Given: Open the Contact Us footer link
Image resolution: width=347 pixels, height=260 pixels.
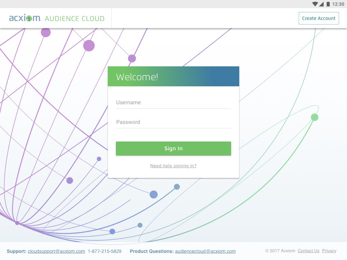Looking at the screenshot, I should [308, 251].
